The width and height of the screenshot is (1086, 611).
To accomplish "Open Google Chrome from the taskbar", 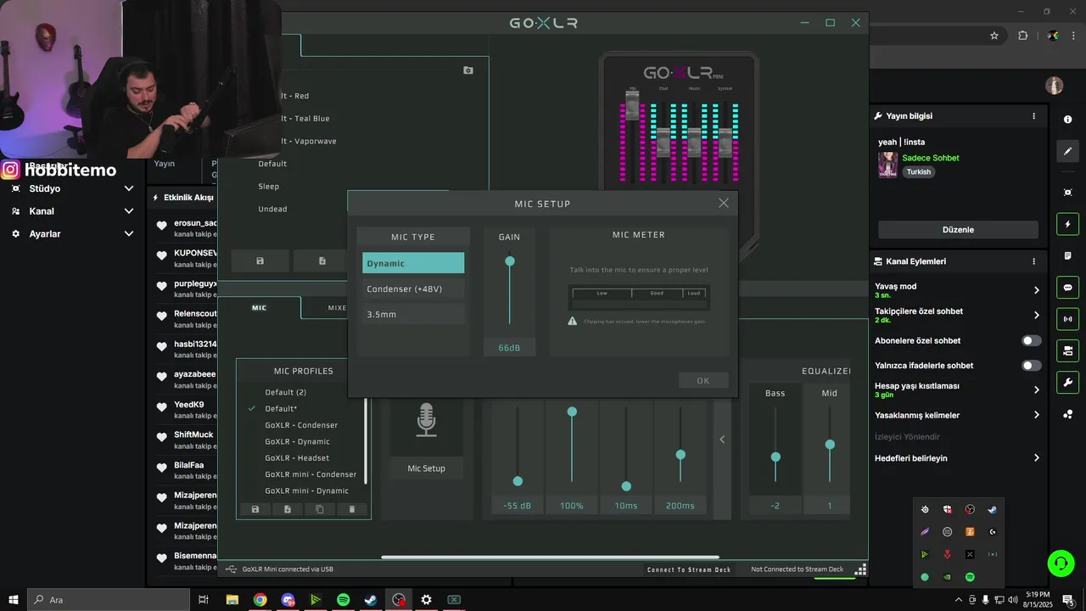I will click(260, 600).
